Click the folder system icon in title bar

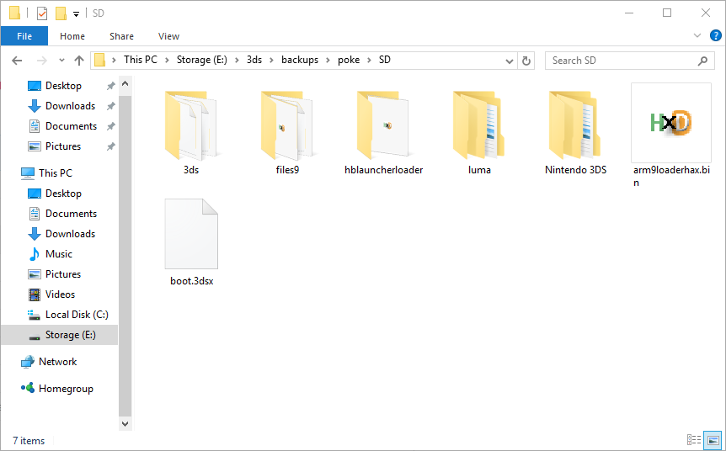(x=15, y=13)
